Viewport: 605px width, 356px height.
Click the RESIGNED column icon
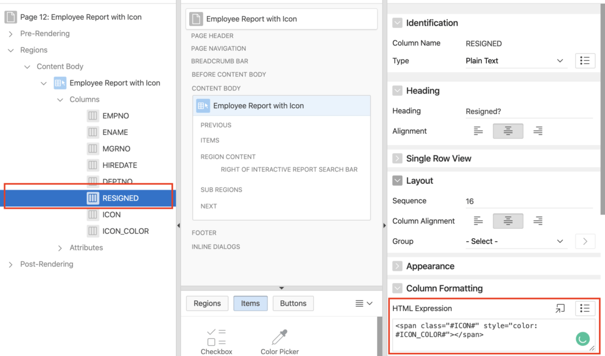[93, 198]
